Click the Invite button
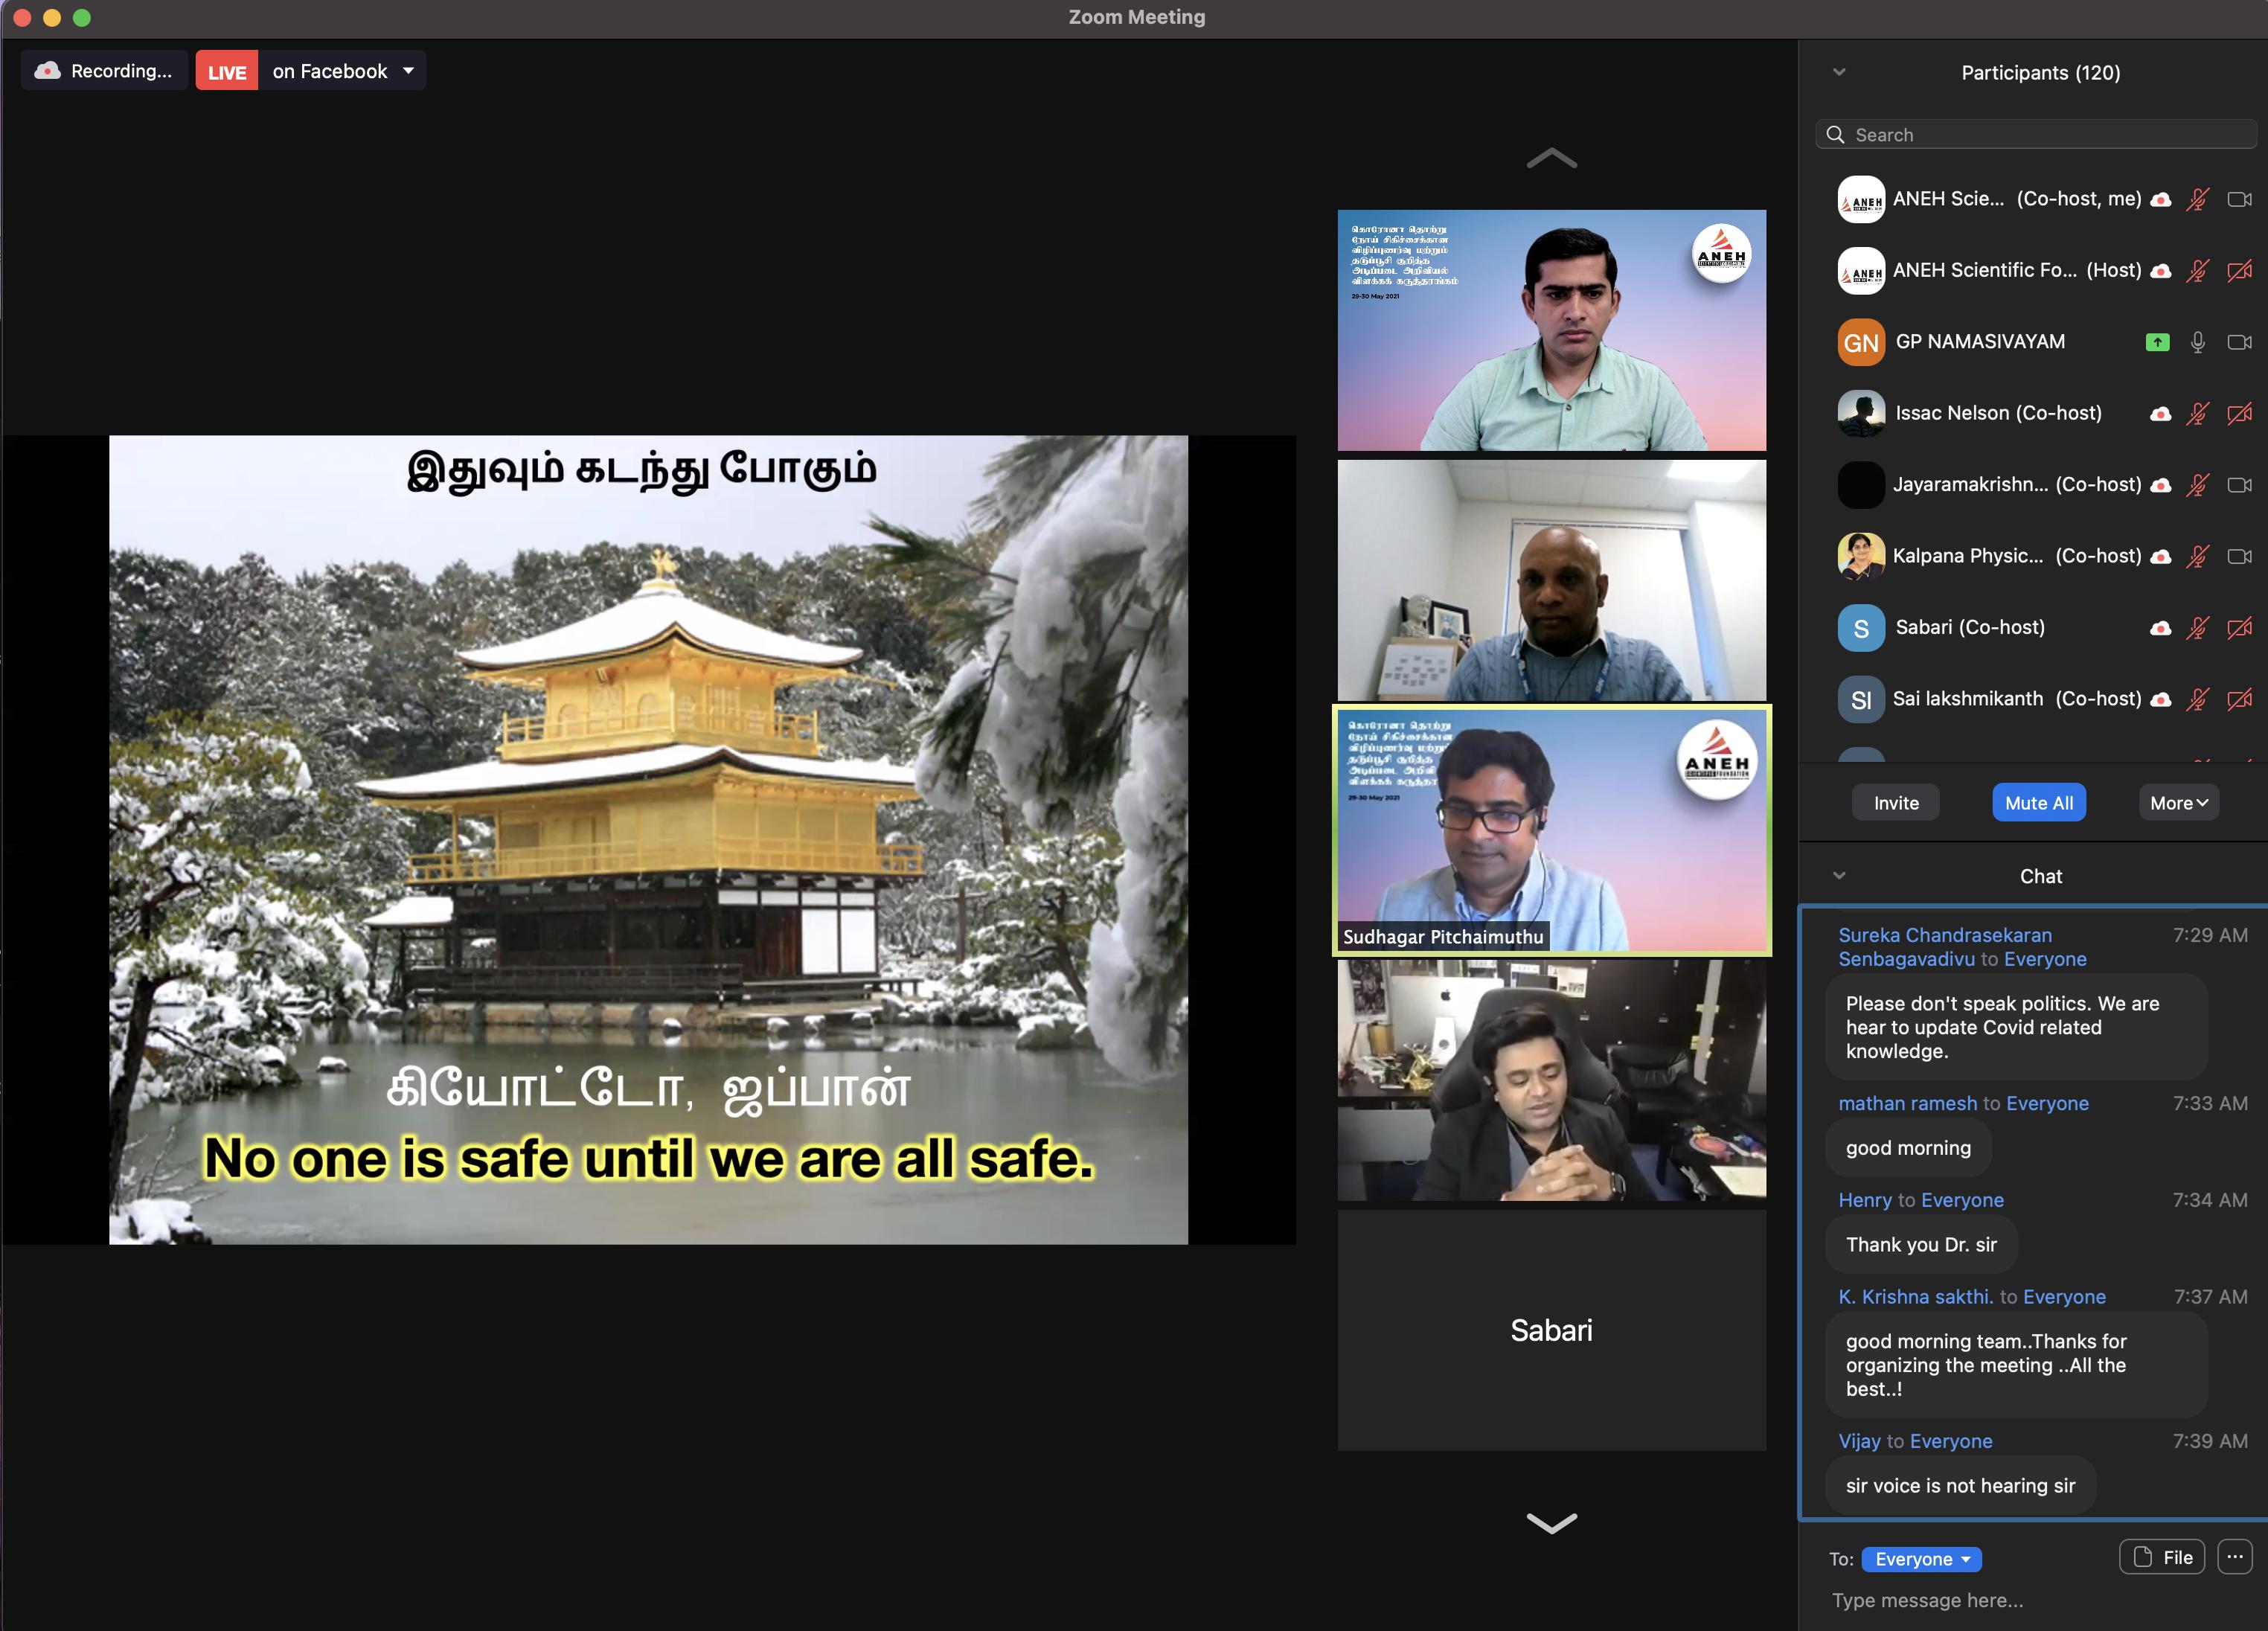Screen dimensions: 2268x1631 point(1895,803)
